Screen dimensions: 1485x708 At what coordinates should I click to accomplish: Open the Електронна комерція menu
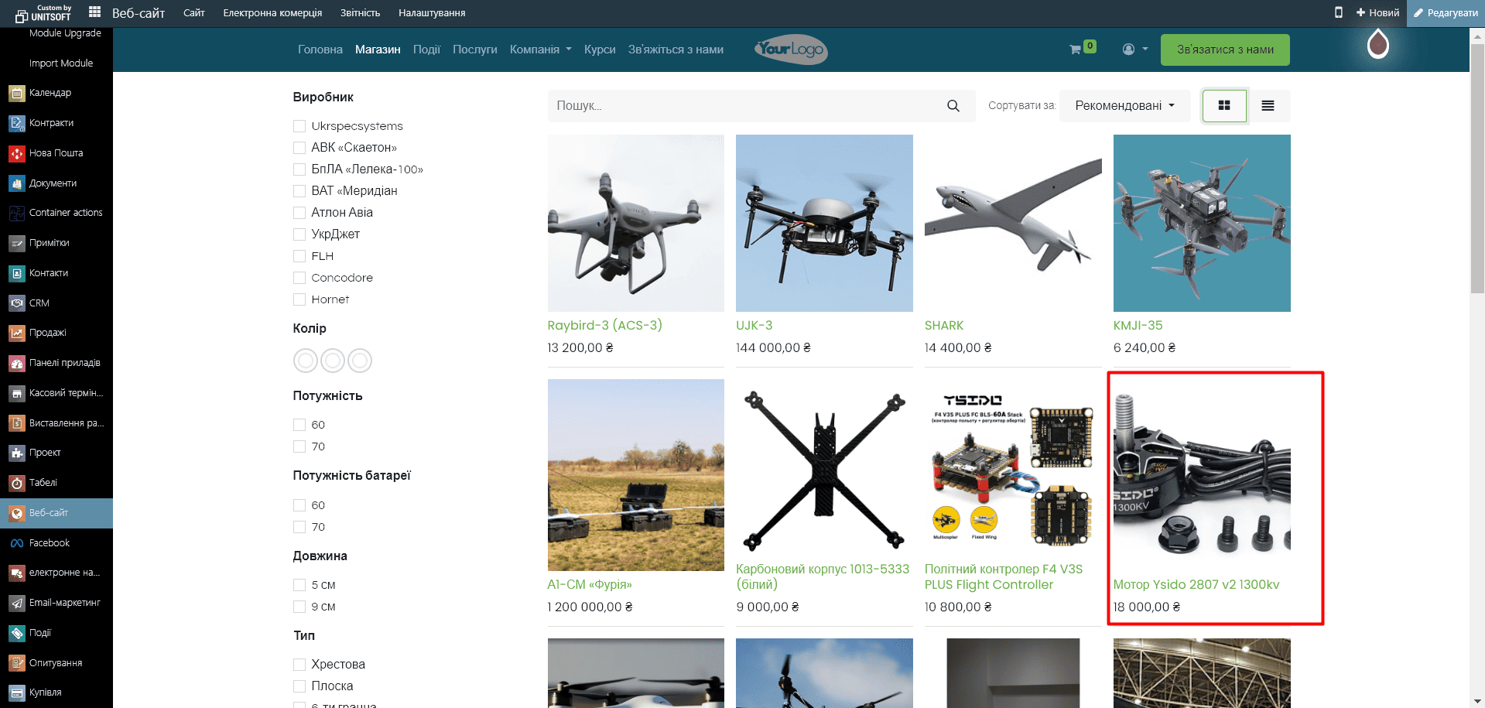click(x=272, y=13)
